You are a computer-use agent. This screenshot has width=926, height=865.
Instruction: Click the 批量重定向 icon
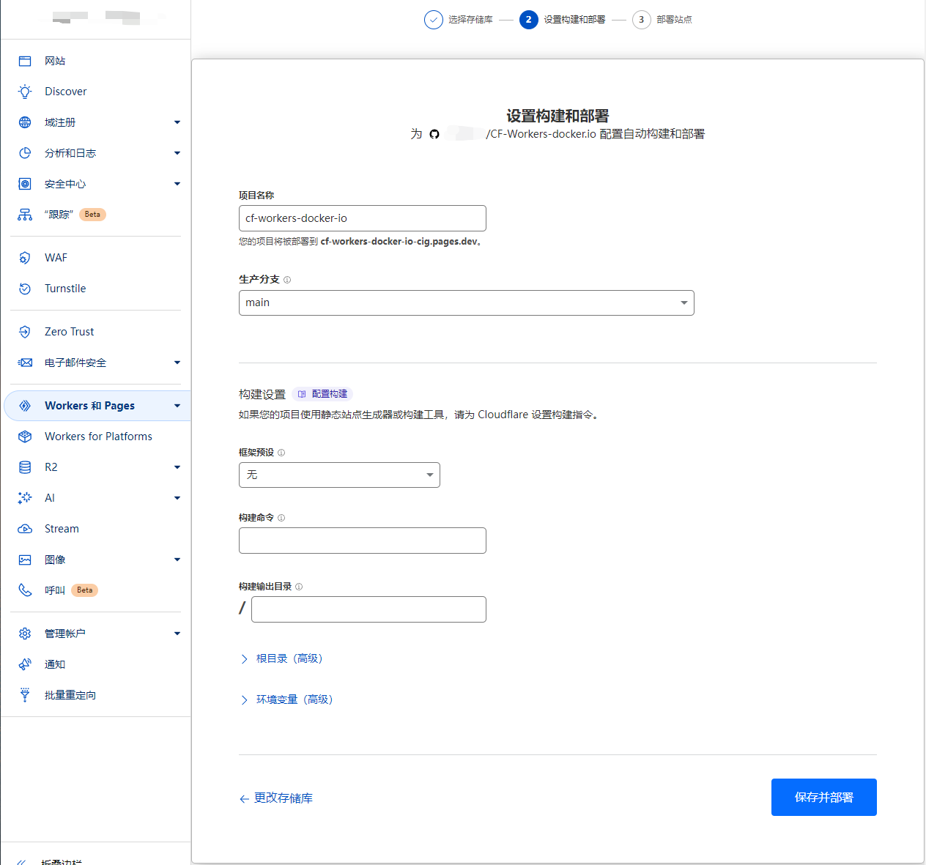[x=25, y=695]
